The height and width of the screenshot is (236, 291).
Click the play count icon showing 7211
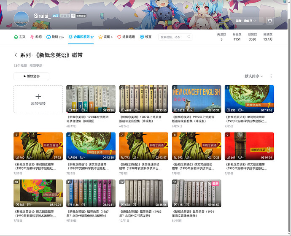pyautogui.click(x=70, y=110)
